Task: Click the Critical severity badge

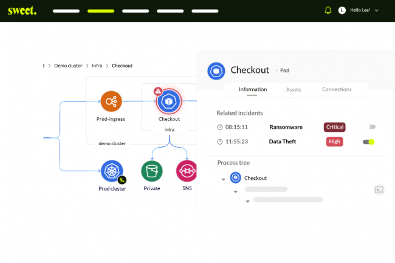Action: 334,127
